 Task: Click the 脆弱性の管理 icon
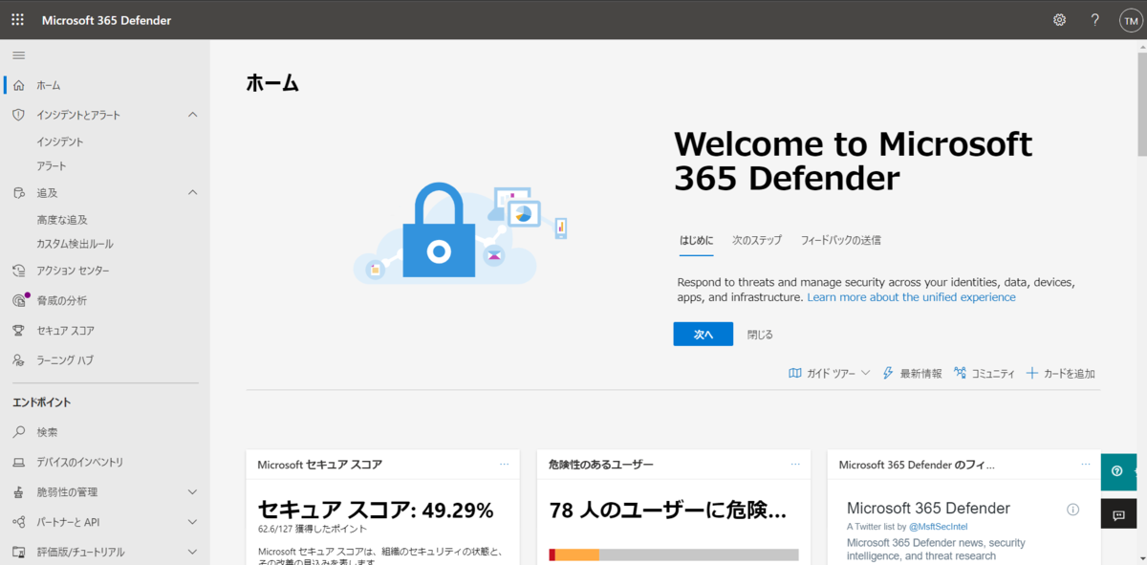pos(19,492)
